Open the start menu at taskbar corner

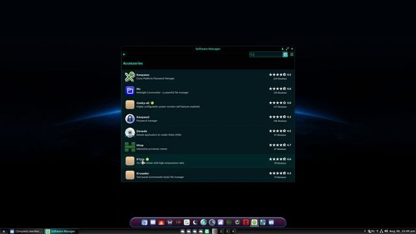tap(3, 231)
